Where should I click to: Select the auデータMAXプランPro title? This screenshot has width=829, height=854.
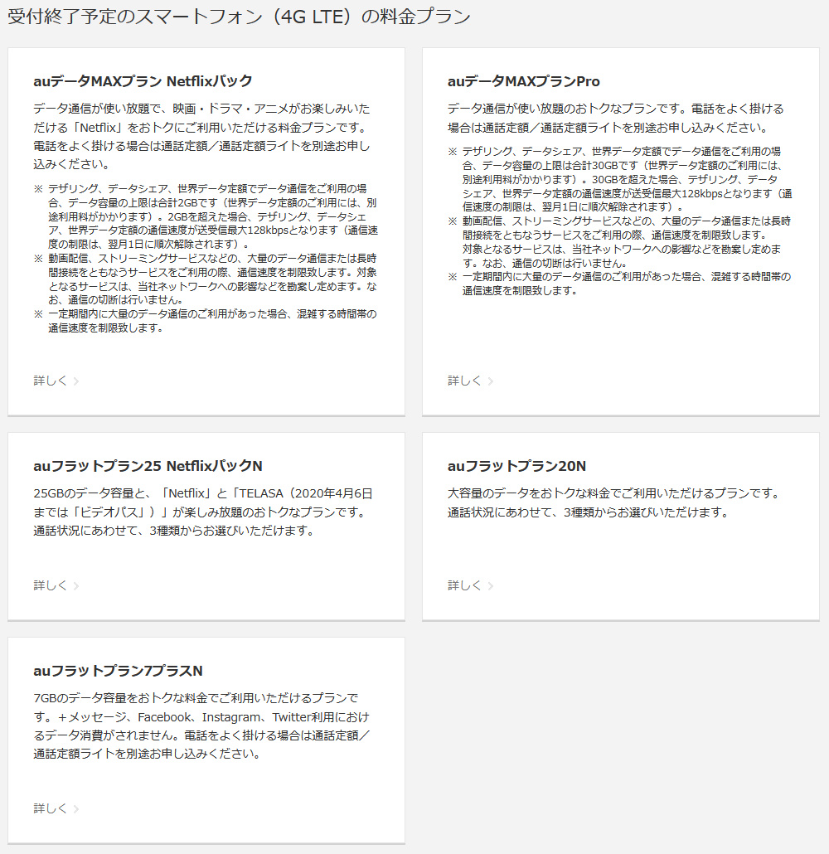point(523,81)
